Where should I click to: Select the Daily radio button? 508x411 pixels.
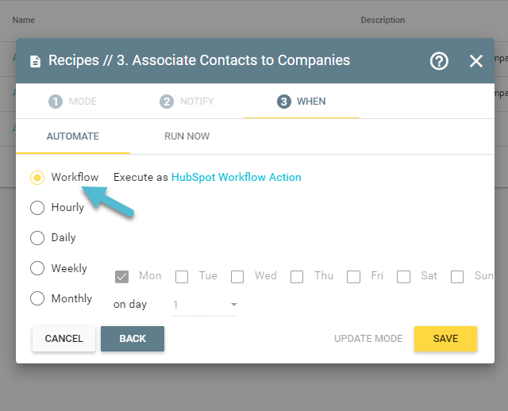tap(37, 238)
